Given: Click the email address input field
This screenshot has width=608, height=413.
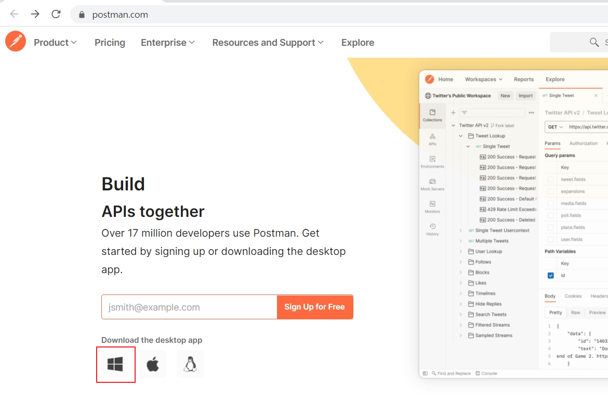Looking at the screenshot, I should coord(189,307).
